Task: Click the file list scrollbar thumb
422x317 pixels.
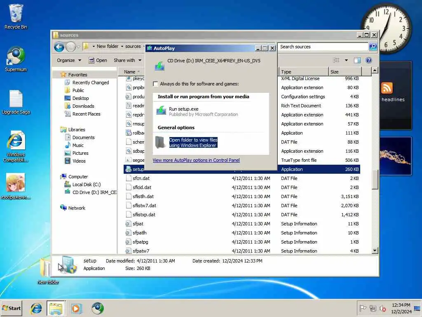Action: 375,179
